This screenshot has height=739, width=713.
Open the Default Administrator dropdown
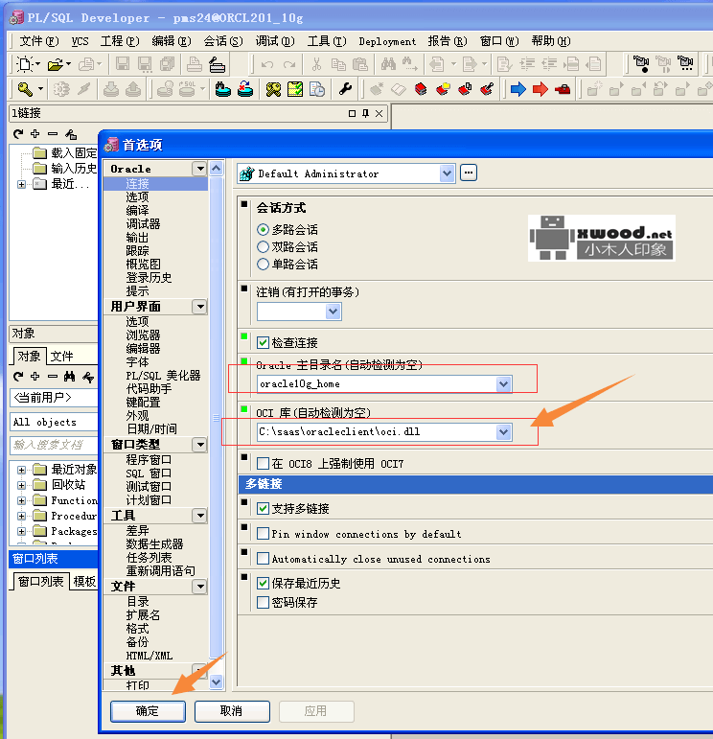(x=447, y=173)
